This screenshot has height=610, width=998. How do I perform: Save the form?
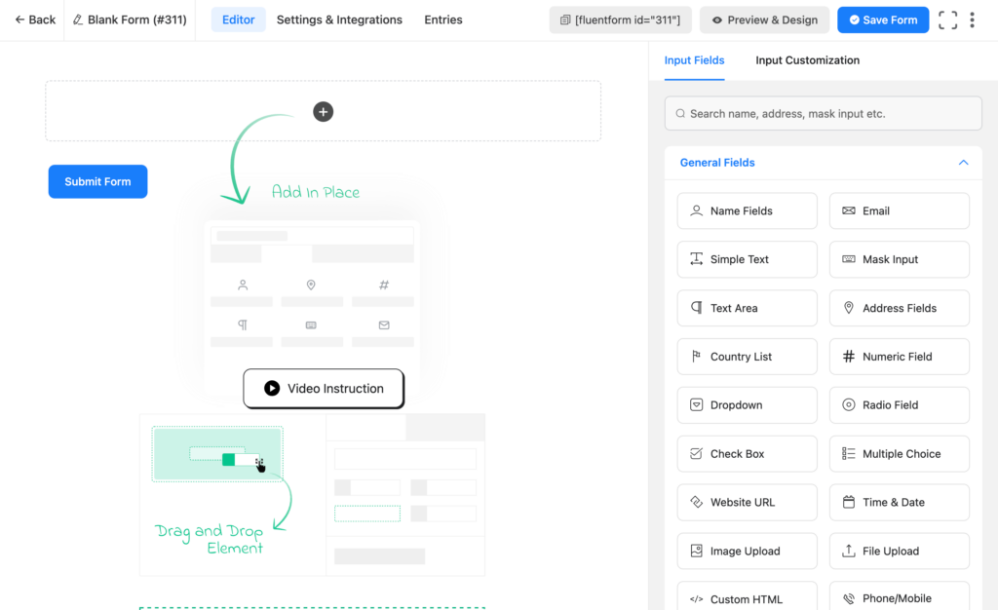click(883, 19)
